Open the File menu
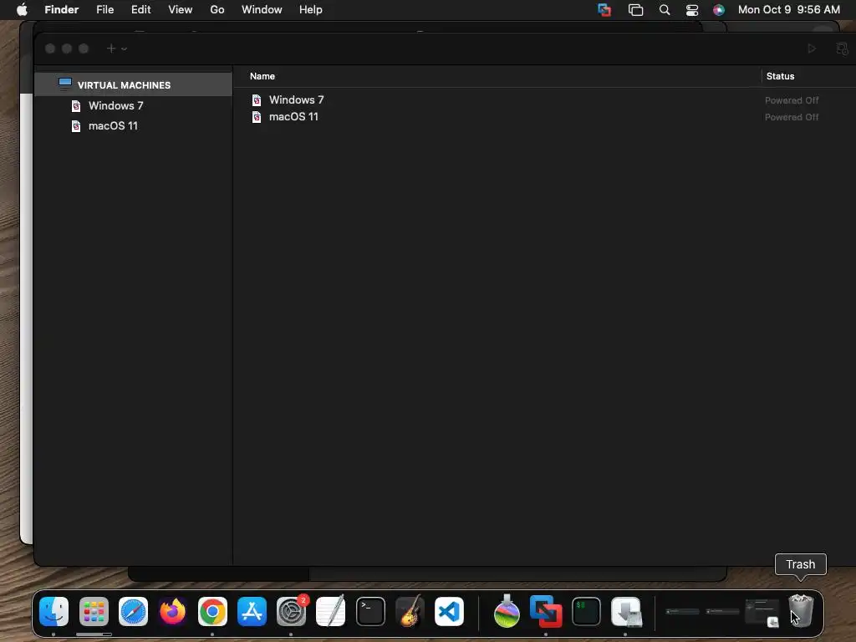 click(x=104, y=10)
